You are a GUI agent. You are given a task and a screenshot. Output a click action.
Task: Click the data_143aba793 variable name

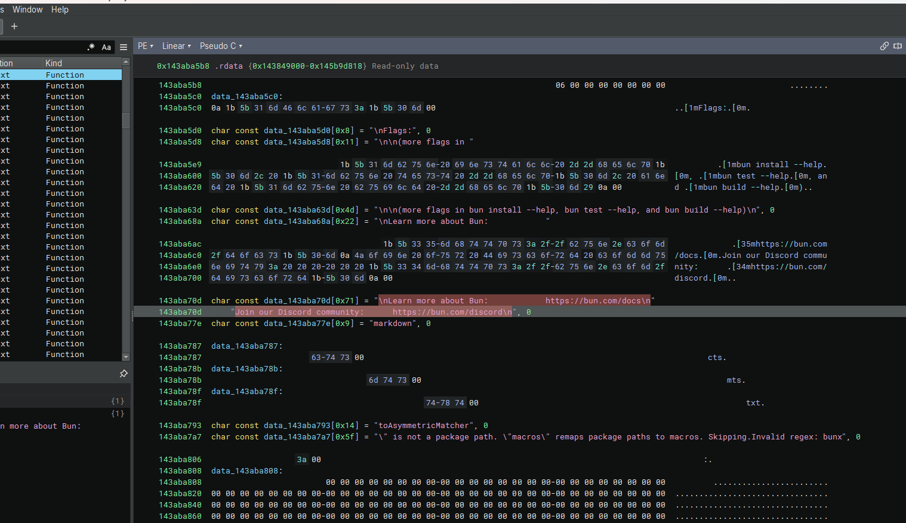(x=297, y=426)
